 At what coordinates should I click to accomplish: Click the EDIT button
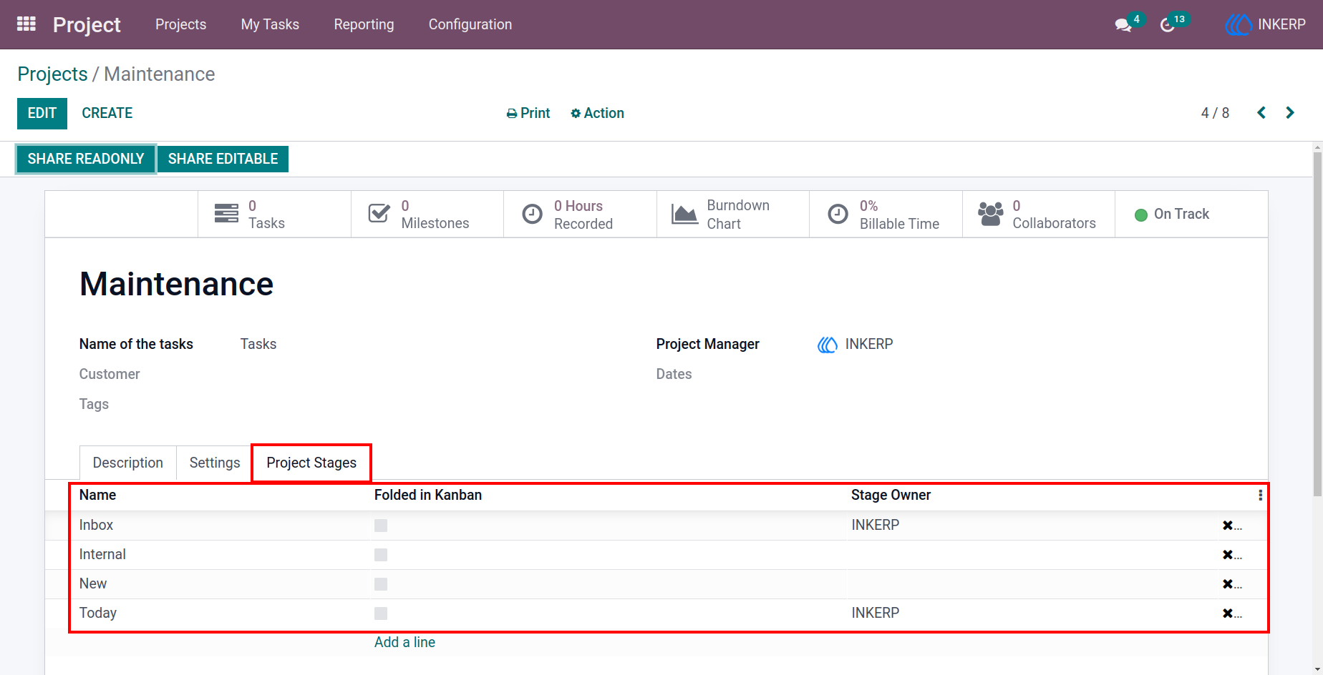42,113
